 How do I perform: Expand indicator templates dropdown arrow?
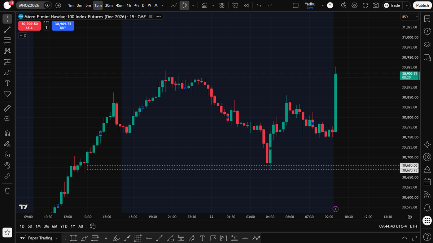click(213, 5)
